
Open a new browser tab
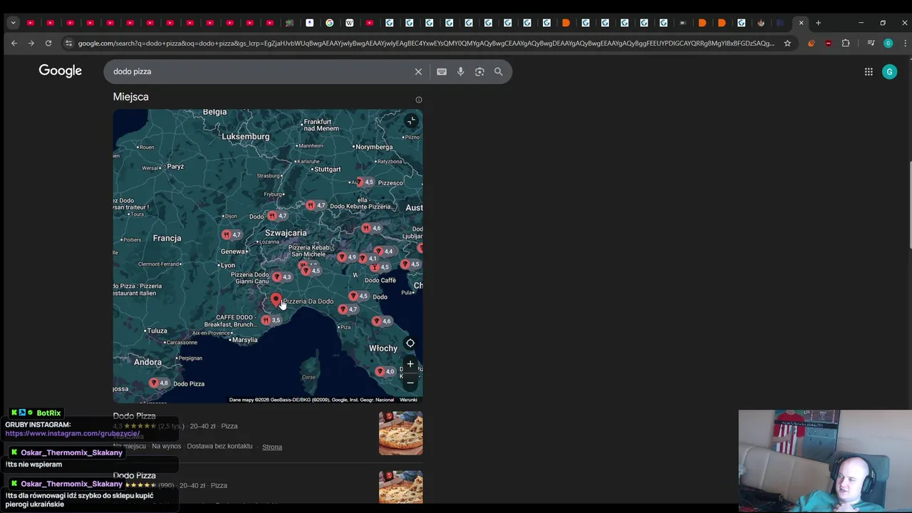pyautogui.click(x=818, y=23)
